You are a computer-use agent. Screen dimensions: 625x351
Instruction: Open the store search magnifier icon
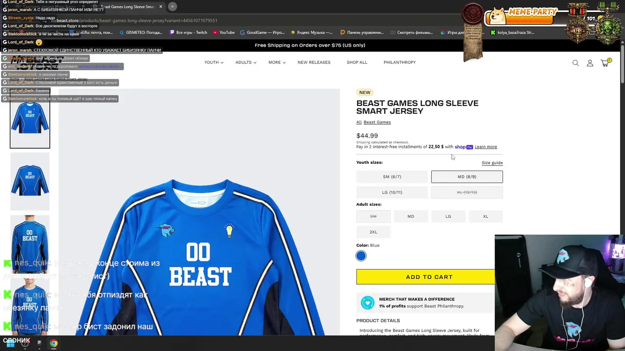[576, 63]
